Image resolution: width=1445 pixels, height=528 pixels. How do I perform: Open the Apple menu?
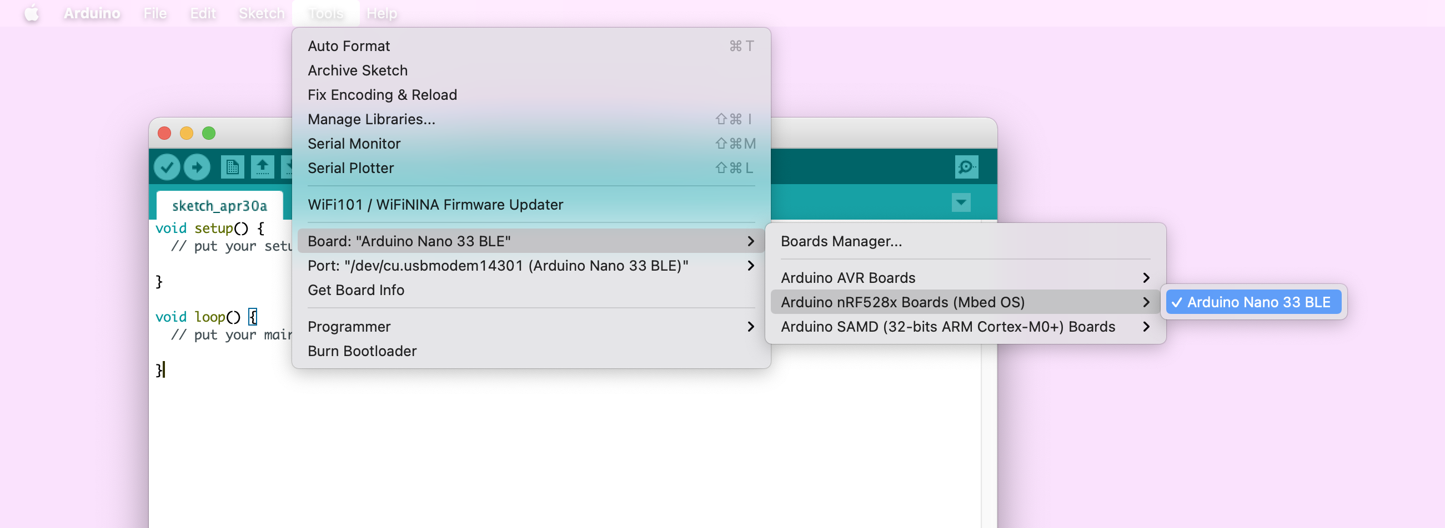pos(32,13)
